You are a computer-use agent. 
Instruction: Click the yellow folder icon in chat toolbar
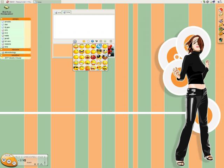pyautogui.click(x=84, y=41)
